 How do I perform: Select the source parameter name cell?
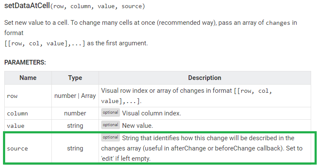(28, 148)
